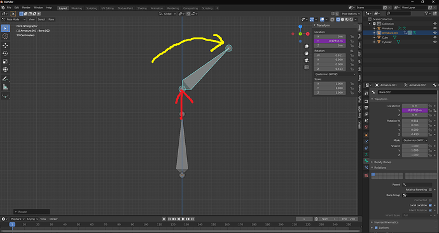
Task: Open the Bone properties tab
Action: point(366,161)
